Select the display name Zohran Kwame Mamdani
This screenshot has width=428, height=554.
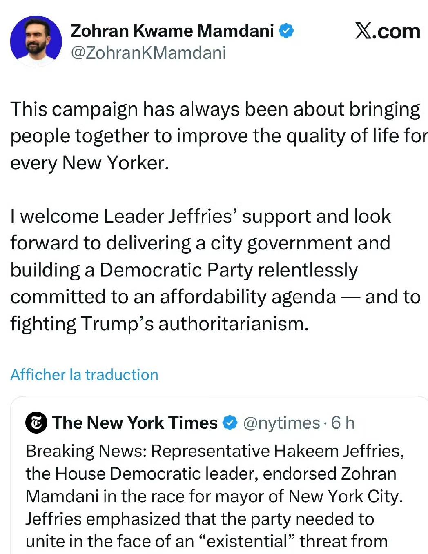click(x=172, y=31)
